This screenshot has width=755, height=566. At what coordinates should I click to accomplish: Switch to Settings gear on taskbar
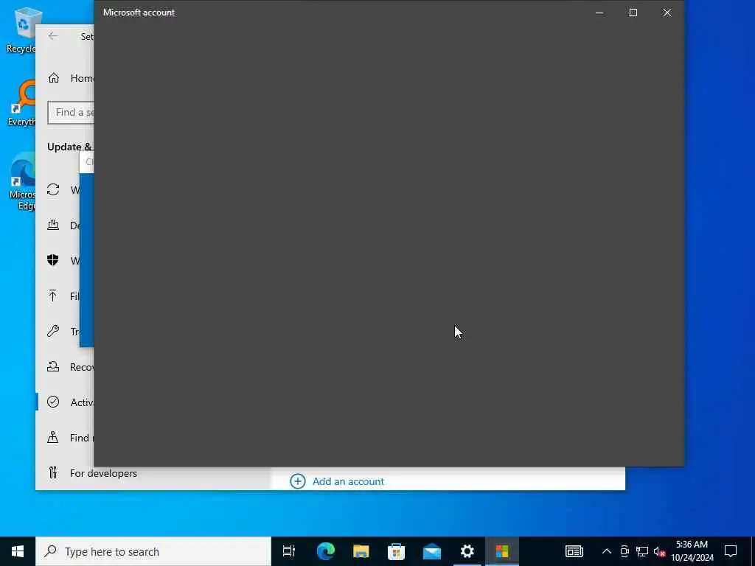click(467, 551)
